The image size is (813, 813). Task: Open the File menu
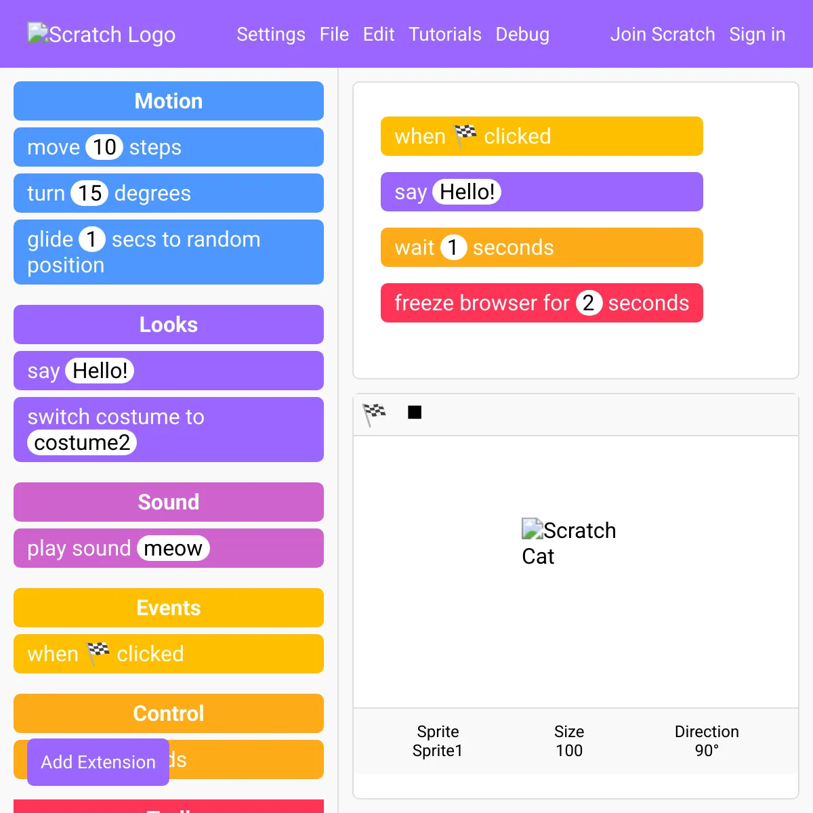tap(334, 35)
